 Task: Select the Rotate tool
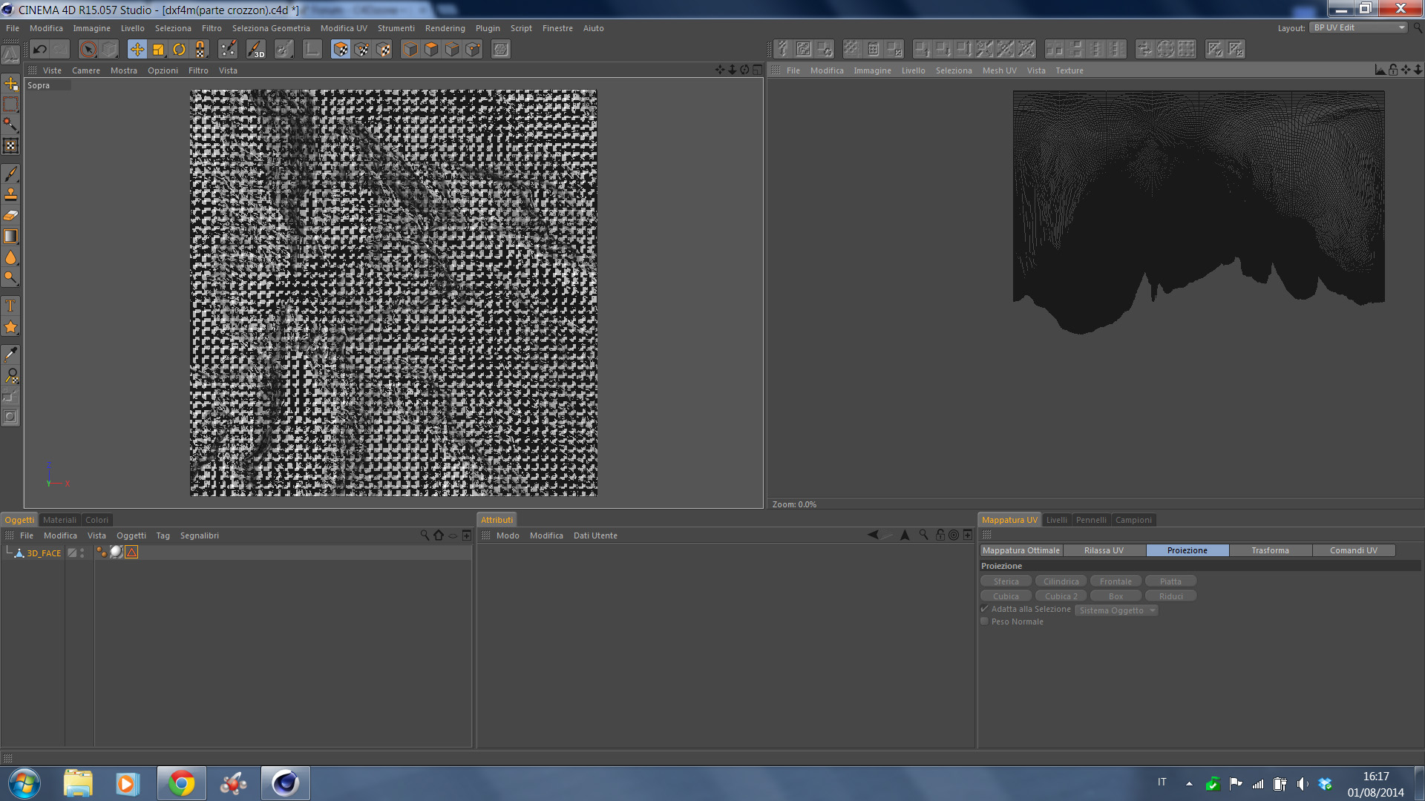179,50
